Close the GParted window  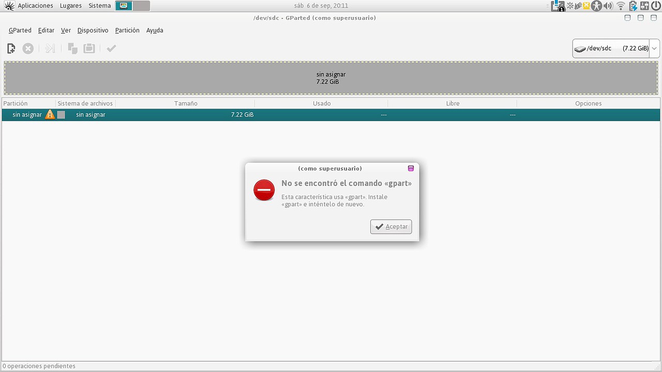[653, 18]
